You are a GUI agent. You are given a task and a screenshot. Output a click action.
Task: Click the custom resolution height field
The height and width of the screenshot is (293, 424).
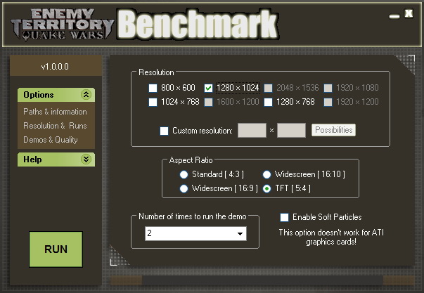[x=292, y=130]
